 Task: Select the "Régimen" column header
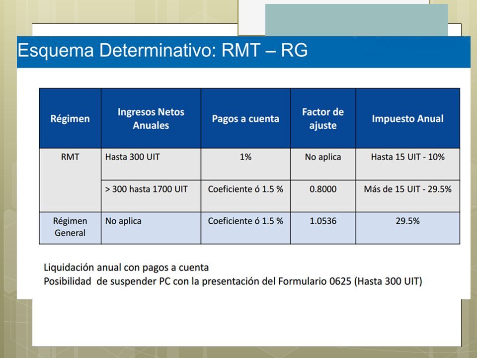[x=70, y=118]
